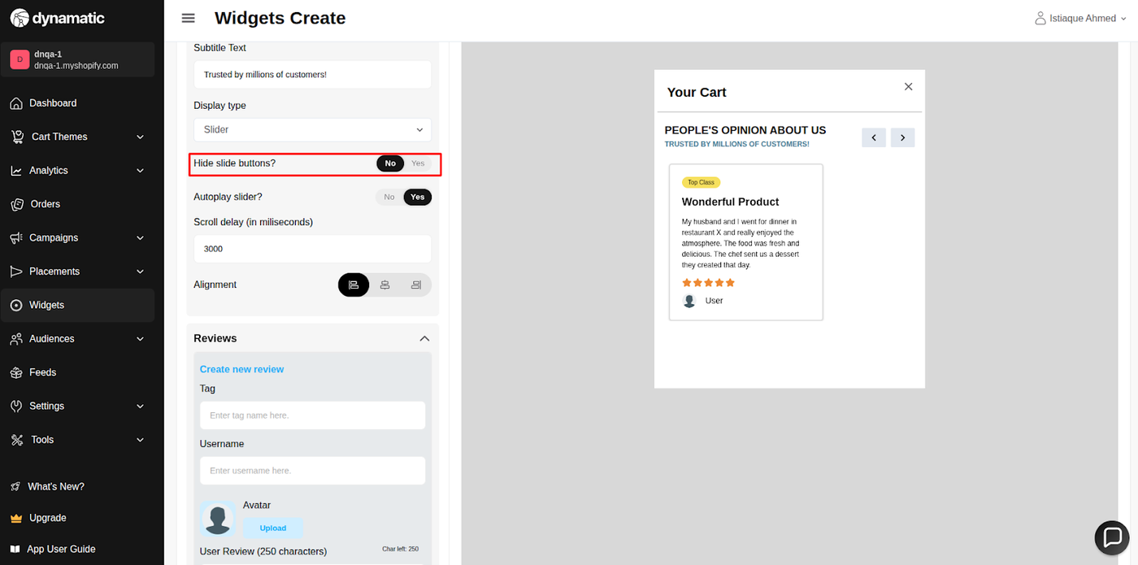The width and height of the screenshot is (1138, 565).
Task: Open Istiaque Ahmed account dropdown
Action: [x=1081, y=18]
